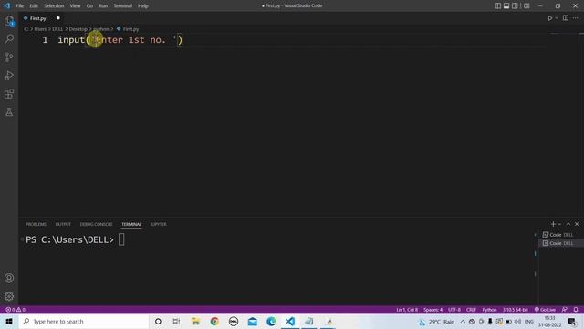
Task: Select language mode Python in status bar
Action: pos(489,310)
